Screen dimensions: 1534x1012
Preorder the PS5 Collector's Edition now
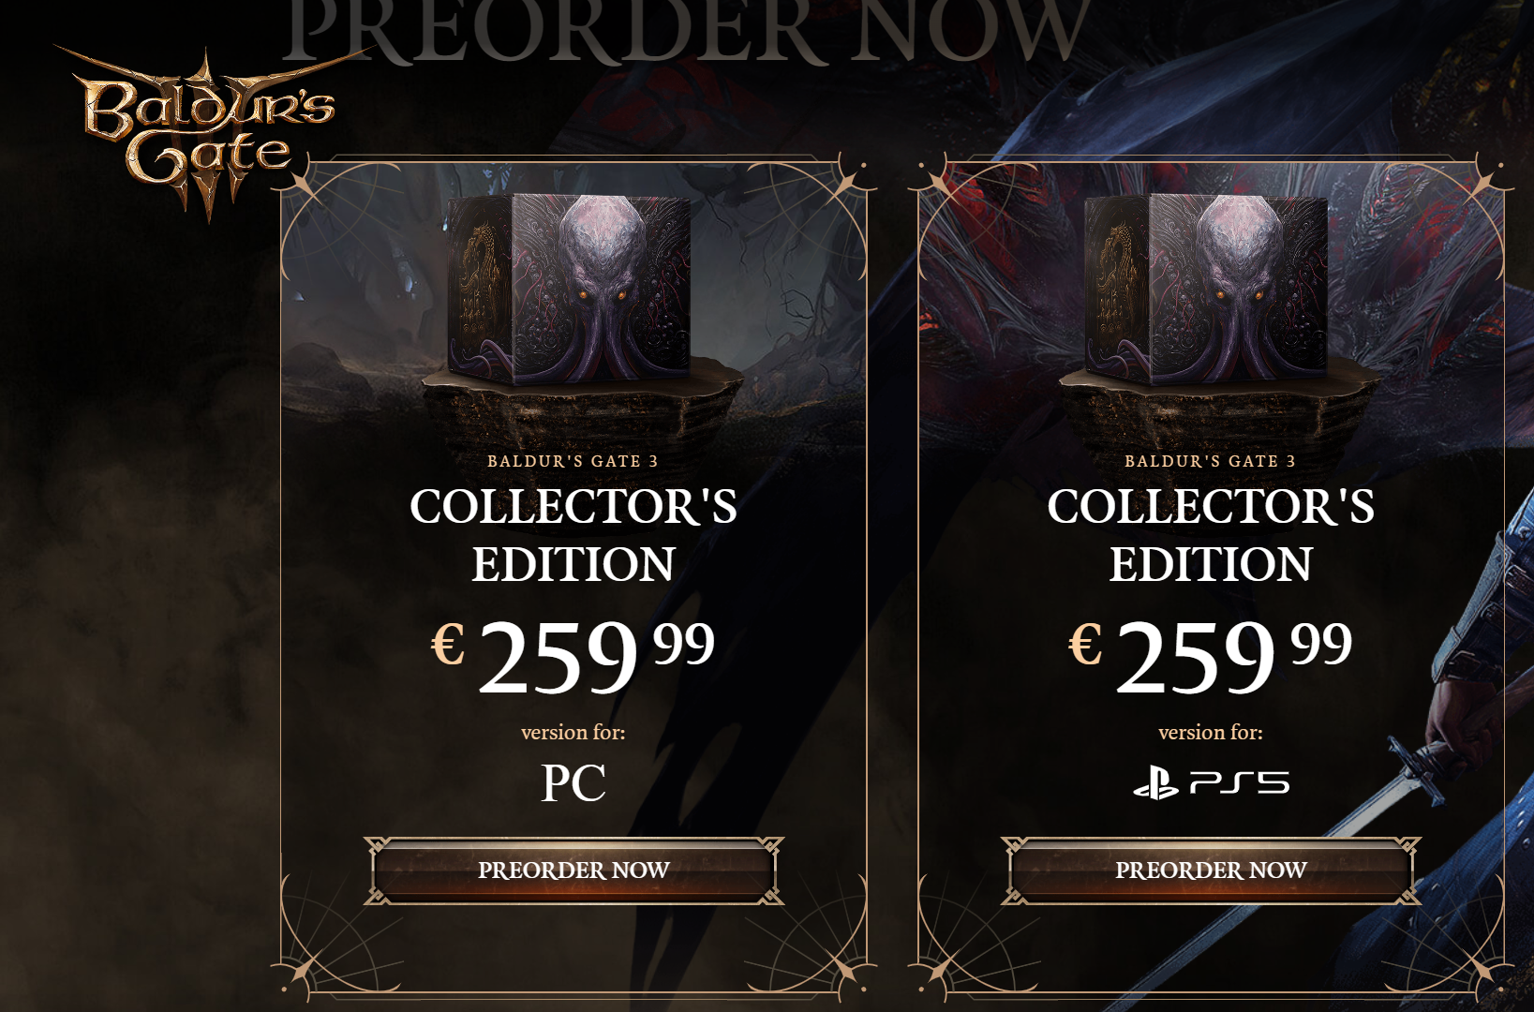[1211, 871]
